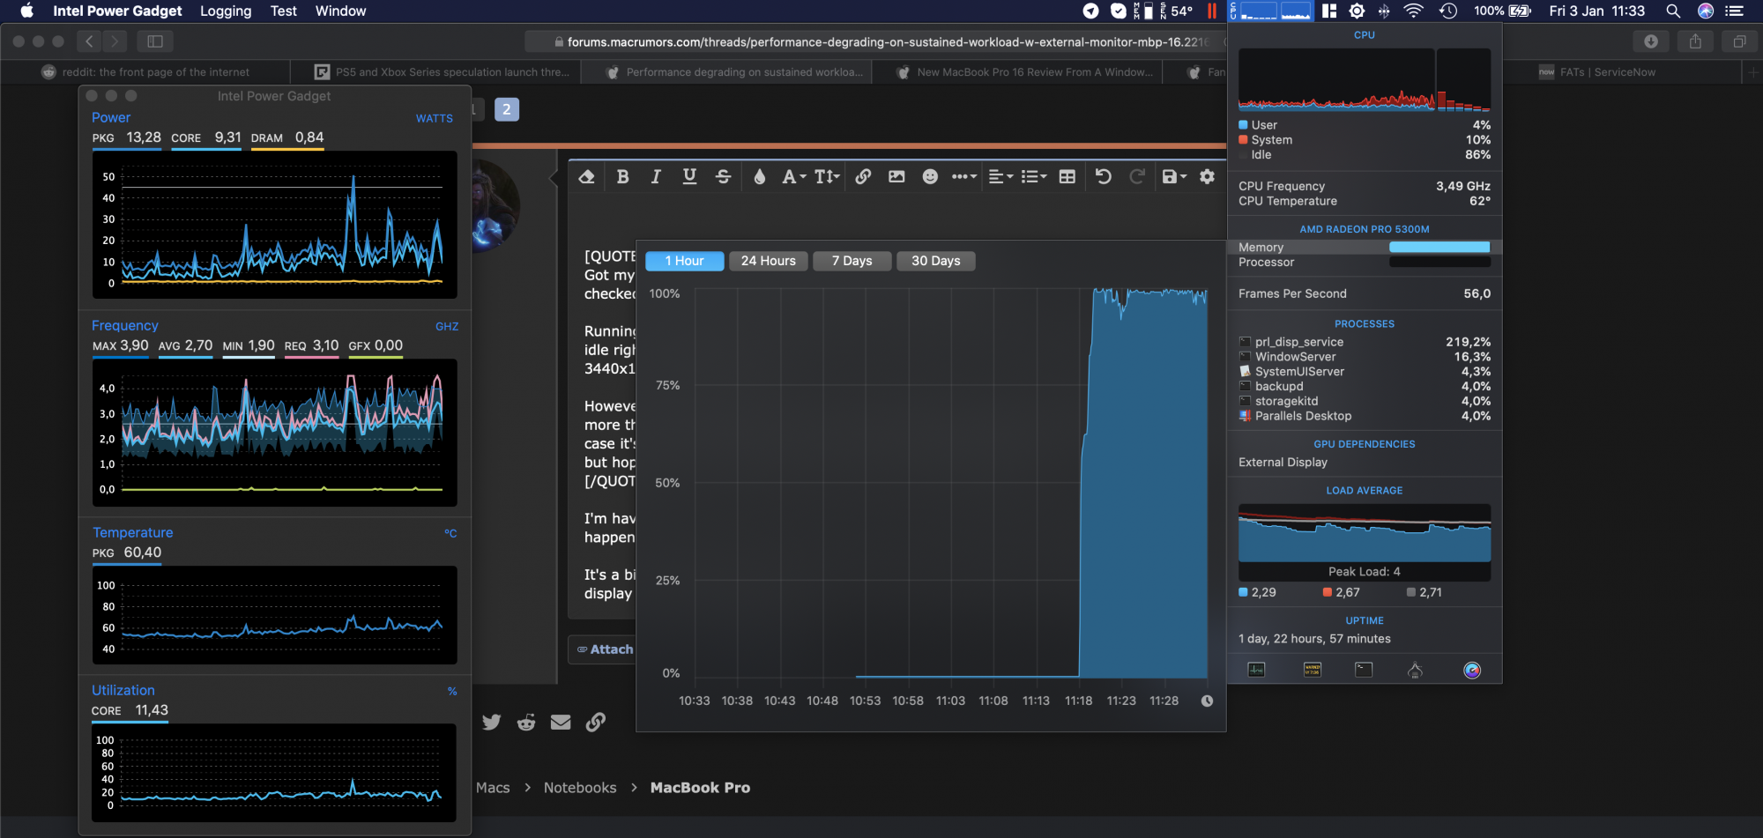The image size is (1763, 838).
Task: Open the text color droplet tool
Action: [x=760, y=176]
